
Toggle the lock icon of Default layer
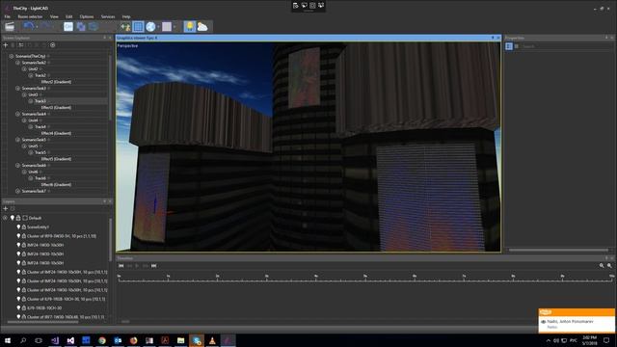(18, 218)
